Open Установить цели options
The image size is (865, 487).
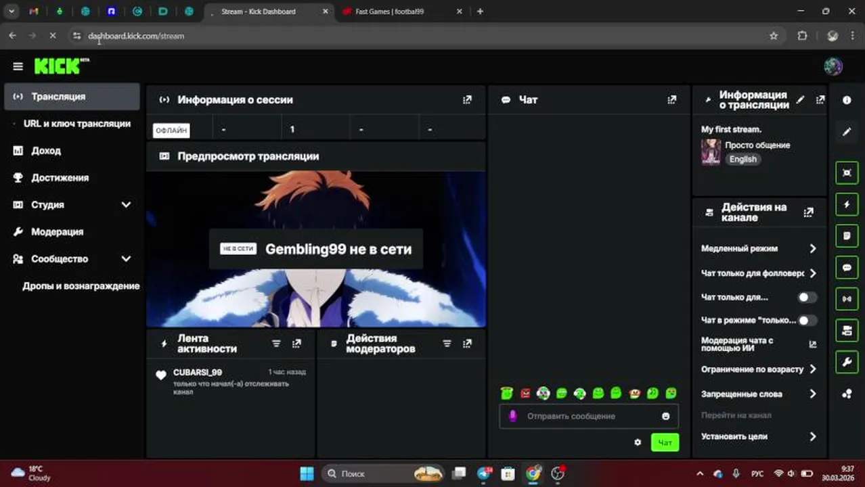pos(759,436)
